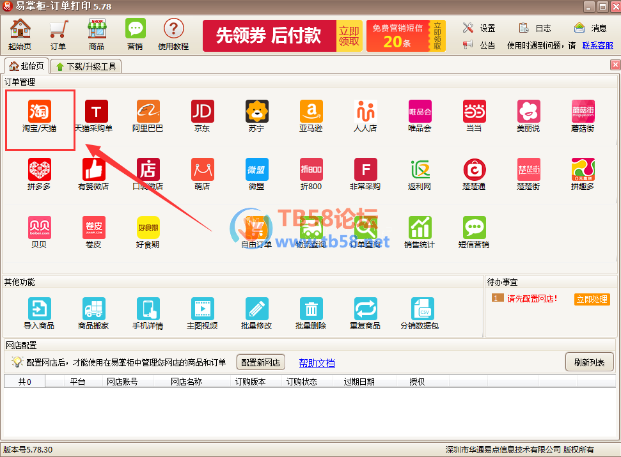Open the 返利网 platform
The height and width of the screenshot is (457, 621).
(420, 174)
